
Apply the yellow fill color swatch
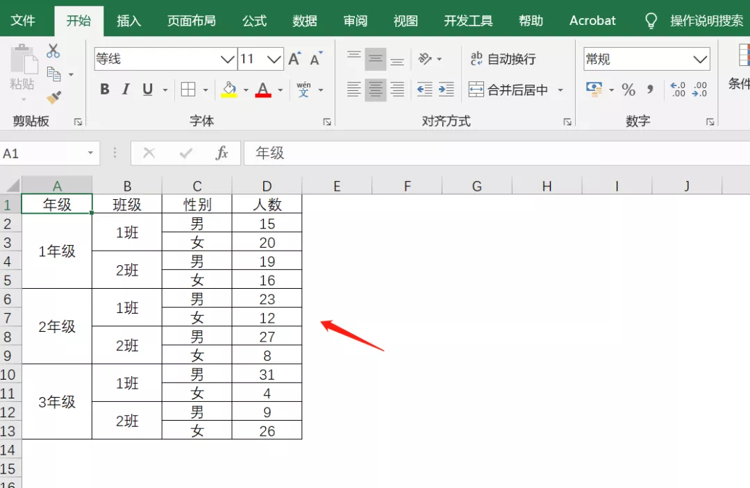229,90
